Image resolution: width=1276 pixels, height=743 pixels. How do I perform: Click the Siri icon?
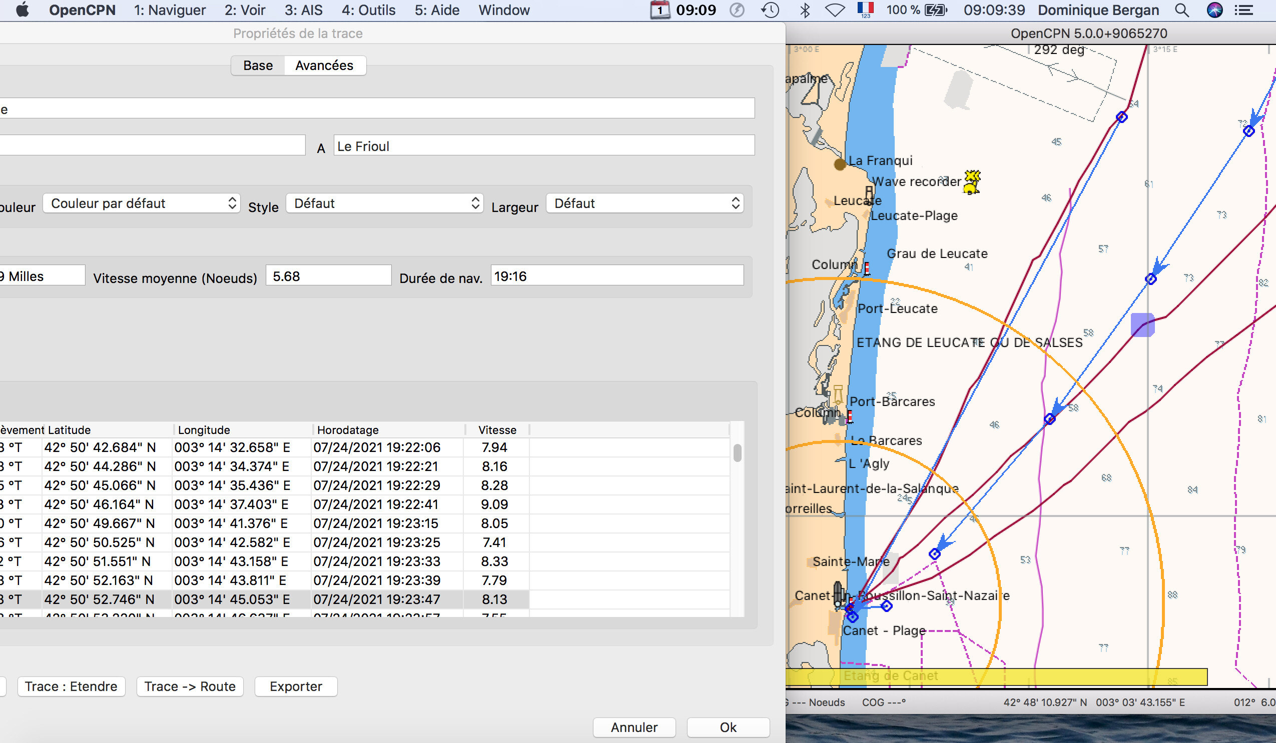point(1214,10)
